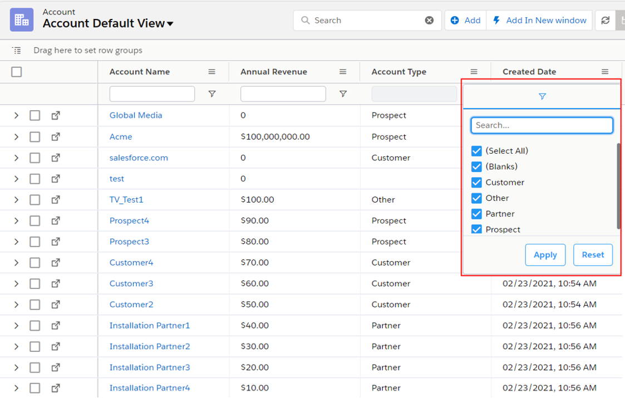Uncheck the (Select All) filter option
Image resolution: width=625 pixels, height=398 pixels.
pyautogui.click(x=476, y=151)
